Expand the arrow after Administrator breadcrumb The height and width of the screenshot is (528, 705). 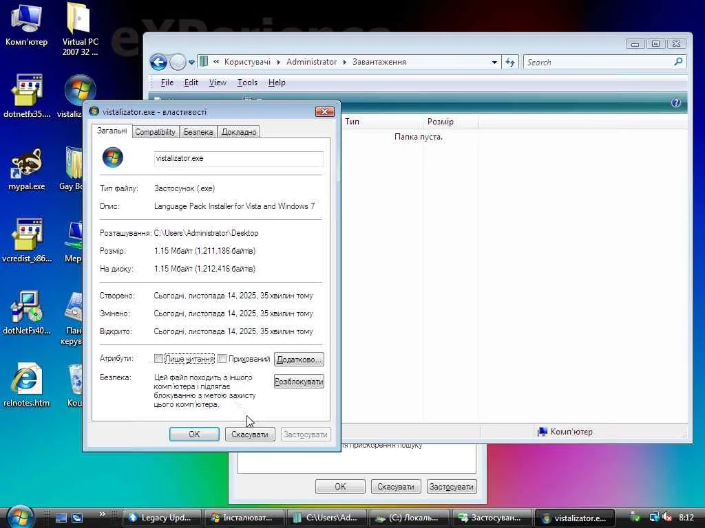tap(344, 62)
